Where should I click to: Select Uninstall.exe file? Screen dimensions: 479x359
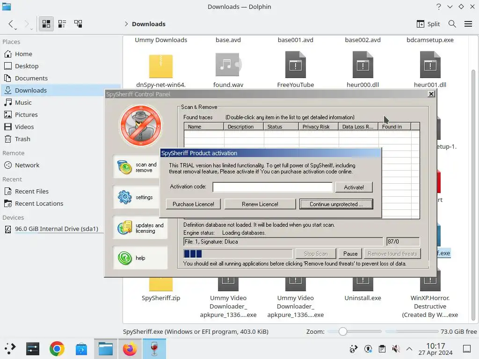point(363,298)
